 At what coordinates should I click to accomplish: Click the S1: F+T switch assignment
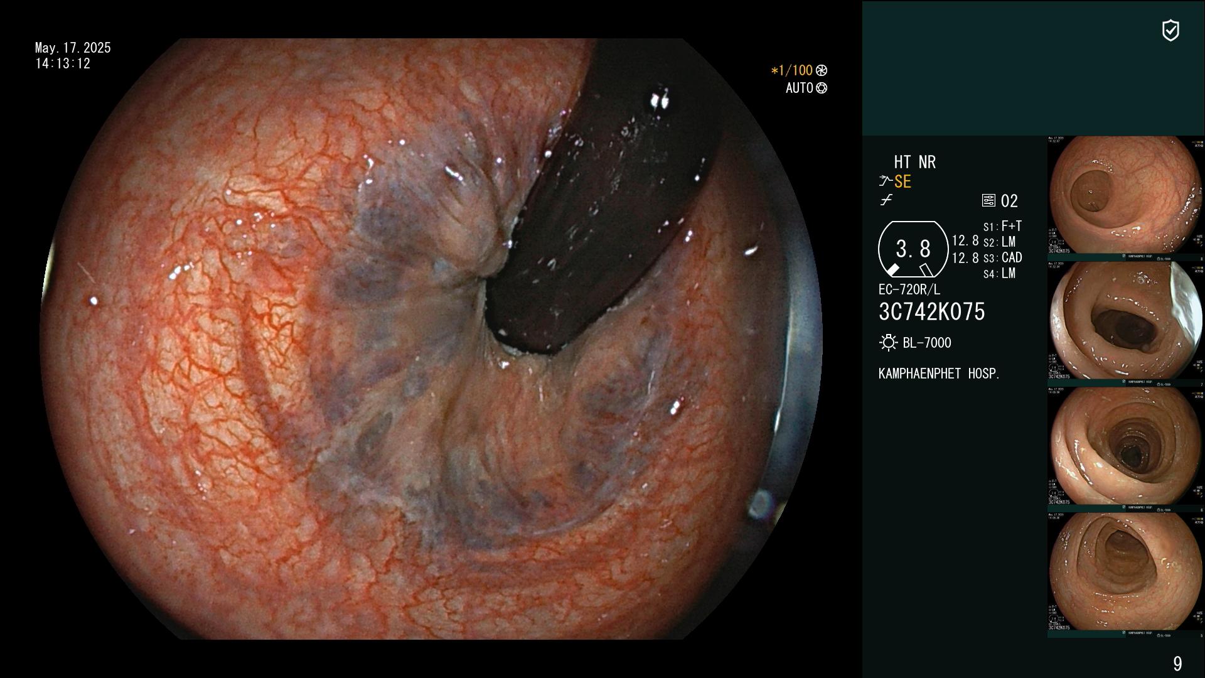[x=1003, y=226]
